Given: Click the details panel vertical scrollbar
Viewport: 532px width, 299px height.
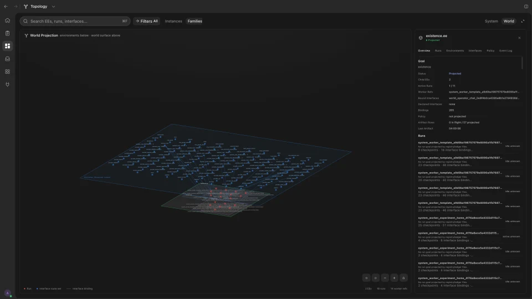Looking at the screenshot, I should click(522, 63).
